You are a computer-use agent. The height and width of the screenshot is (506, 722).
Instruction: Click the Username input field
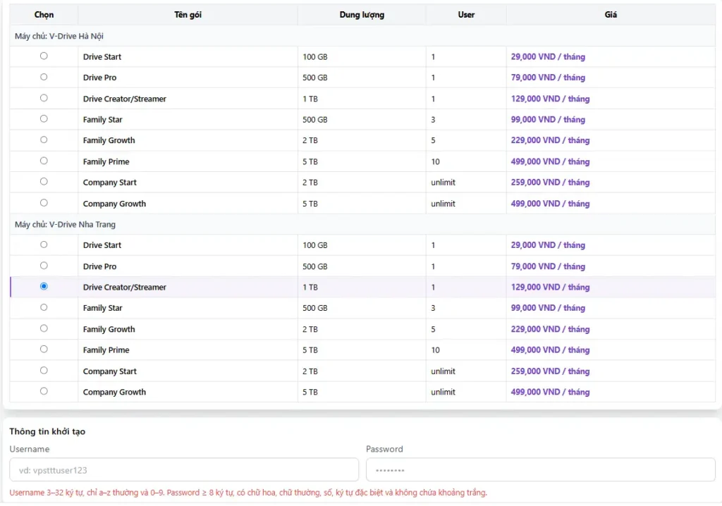pos(183,470)
